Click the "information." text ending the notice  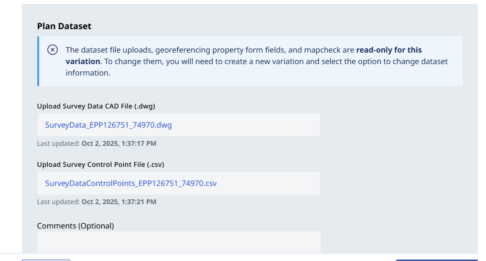(88, 73)
